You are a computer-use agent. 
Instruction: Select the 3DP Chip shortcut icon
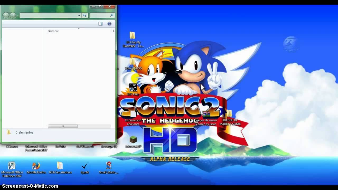[133, 88]
